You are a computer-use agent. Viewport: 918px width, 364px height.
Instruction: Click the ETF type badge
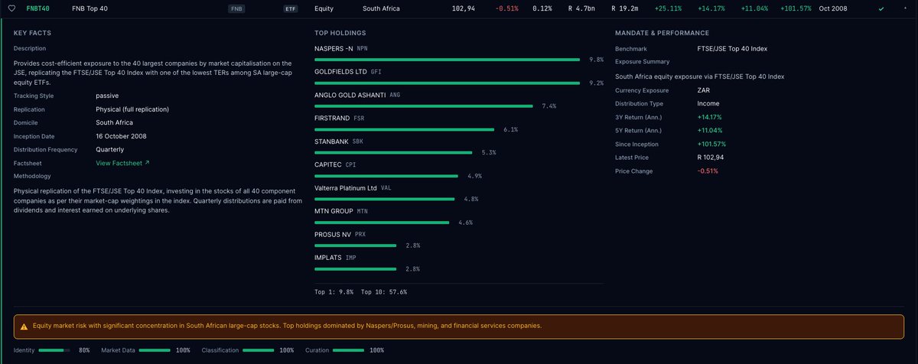pyautogui.click(x=290, y=8)
